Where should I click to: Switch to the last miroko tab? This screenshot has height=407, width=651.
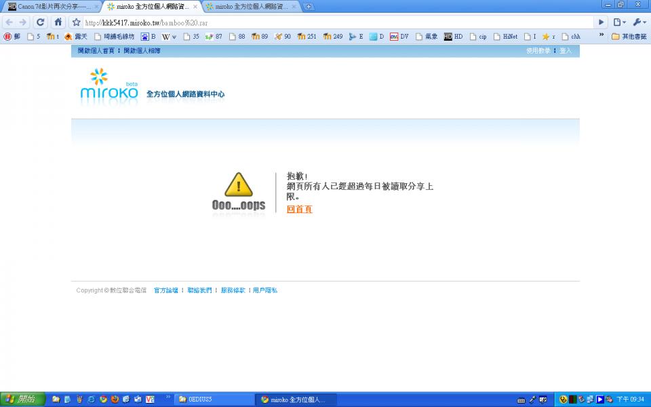(248, 7)
